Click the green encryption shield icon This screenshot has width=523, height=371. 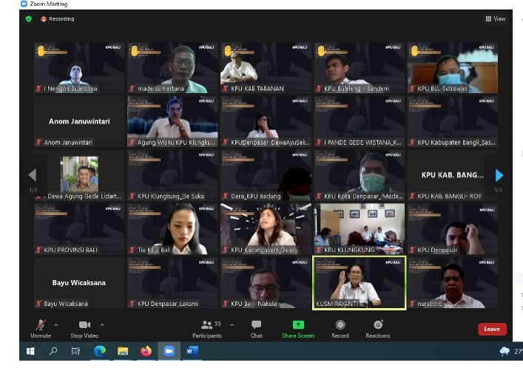coord(29,19)
